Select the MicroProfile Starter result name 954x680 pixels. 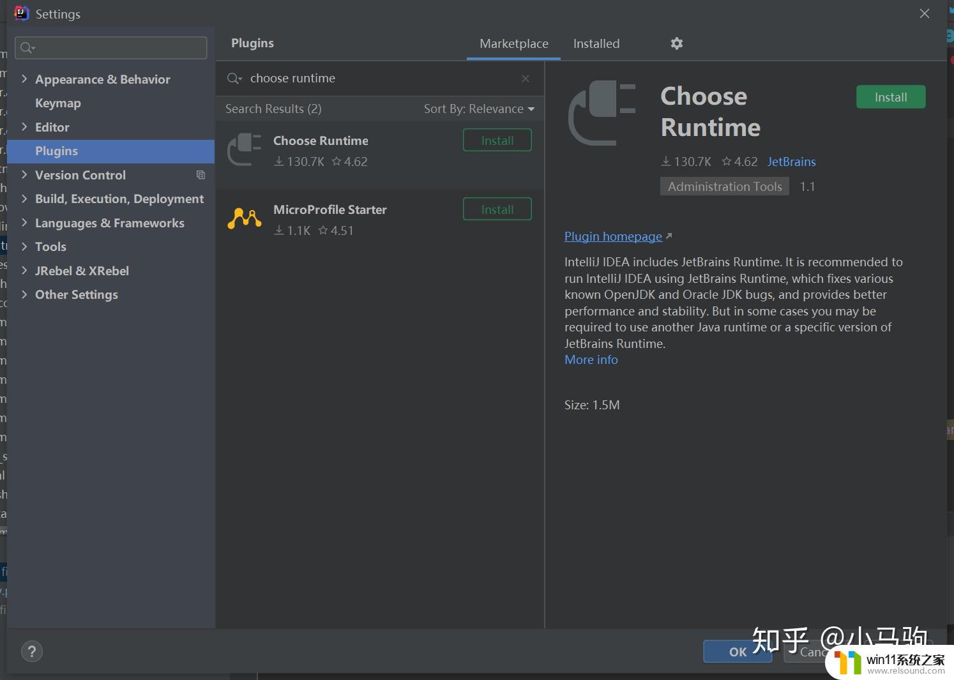tap(330, 209)
